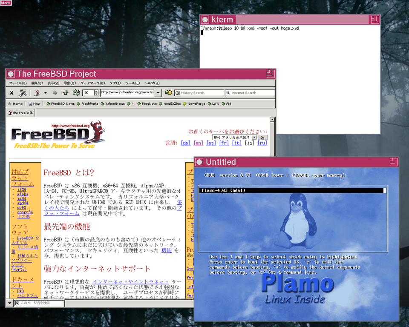This screenshot has height=327, width=409.
Task: Click the Home bookmark button
Action: click(x=15, y=103)
